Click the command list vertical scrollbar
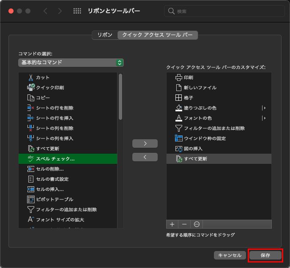 coord(120,97)
